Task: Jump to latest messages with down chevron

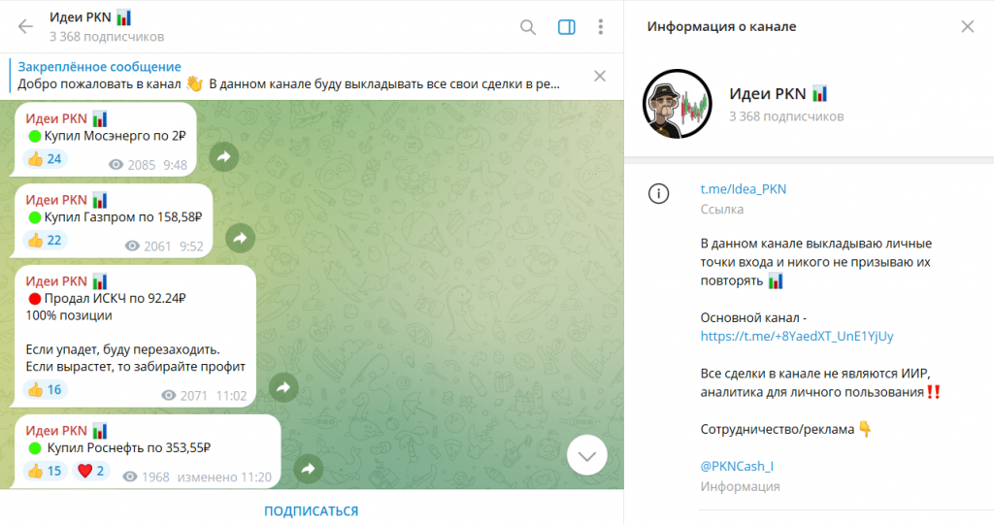Action: coord(587,455)
